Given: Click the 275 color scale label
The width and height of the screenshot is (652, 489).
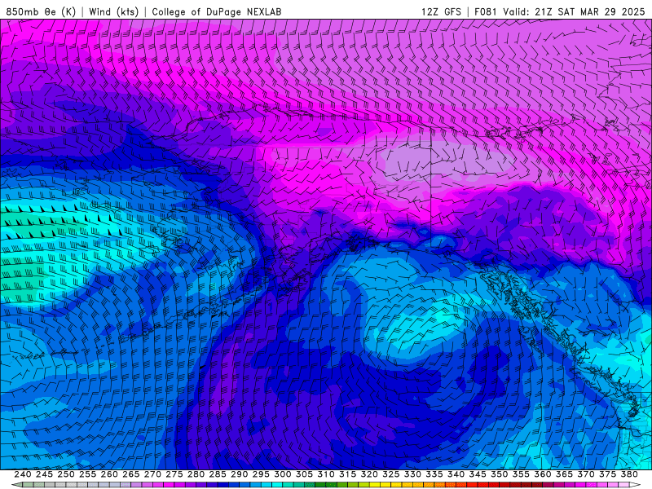Looking at the screenshot, I should 174,474.
